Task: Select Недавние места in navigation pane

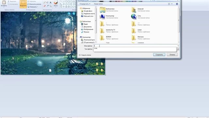Action: 88,14
